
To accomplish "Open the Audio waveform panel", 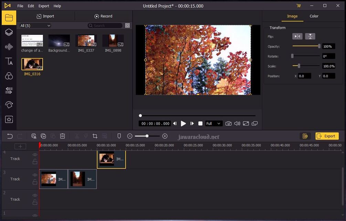I will (x=9, y=47).
